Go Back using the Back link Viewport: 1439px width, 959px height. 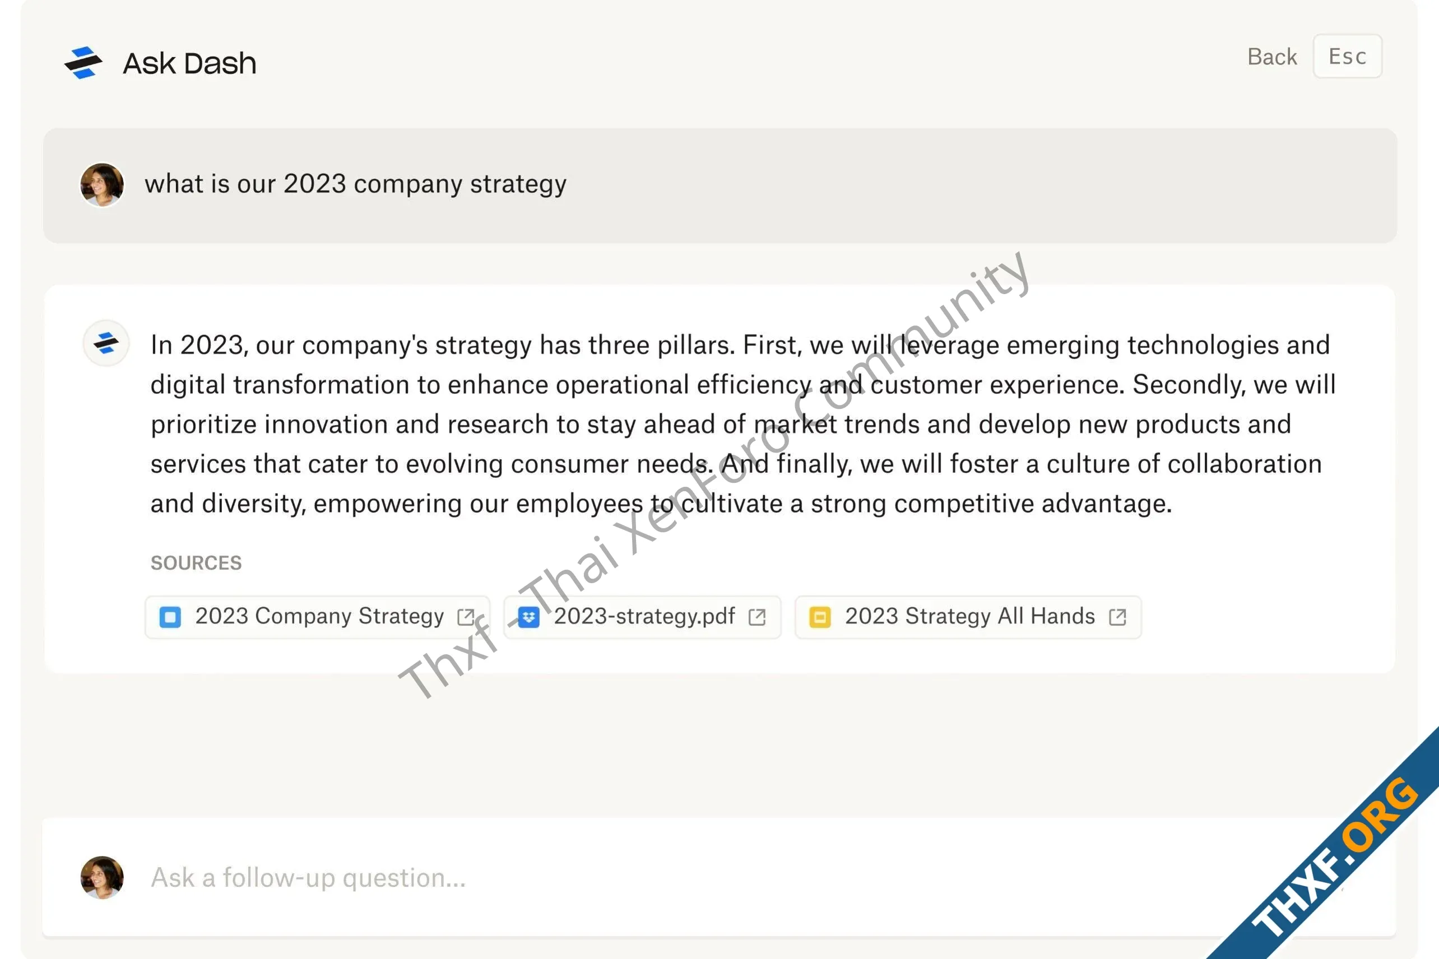(1272, 57)
